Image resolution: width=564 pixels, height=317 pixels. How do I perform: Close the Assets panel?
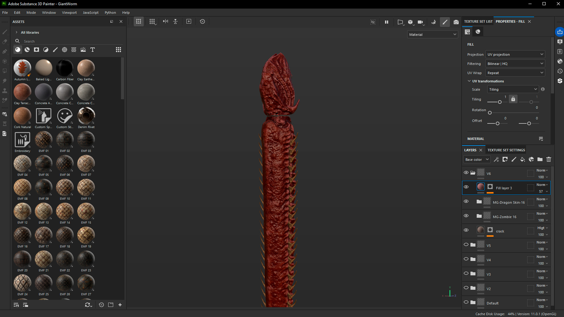pos(121,21)
